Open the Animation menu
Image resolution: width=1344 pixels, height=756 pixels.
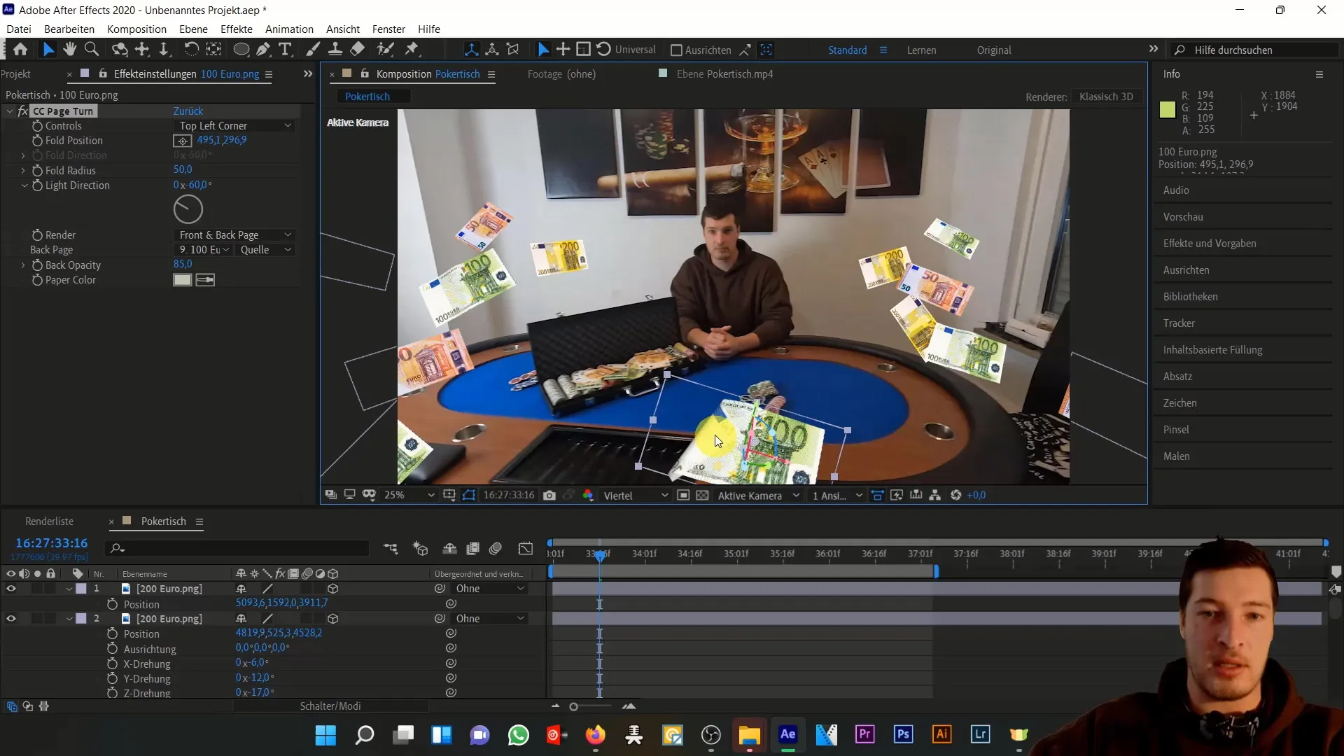point(289,29)
